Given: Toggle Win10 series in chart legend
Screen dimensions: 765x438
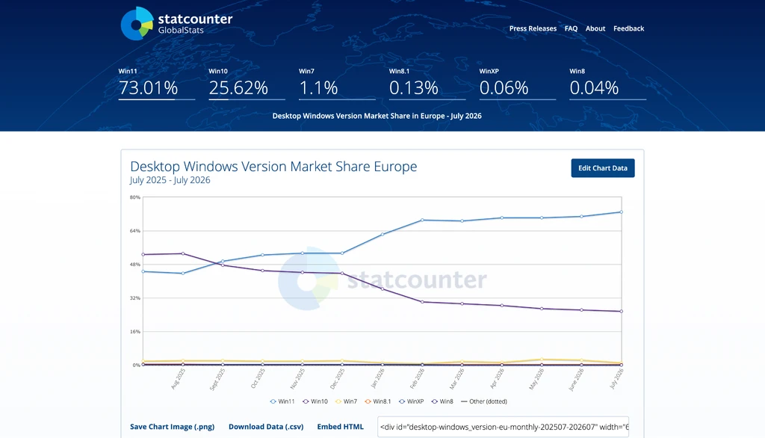Looking at the screenshot, I should coord(315,401).
